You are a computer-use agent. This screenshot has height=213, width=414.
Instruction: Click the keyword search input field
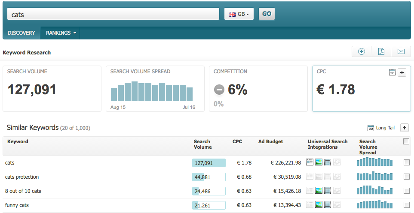[x=113, y=14]
